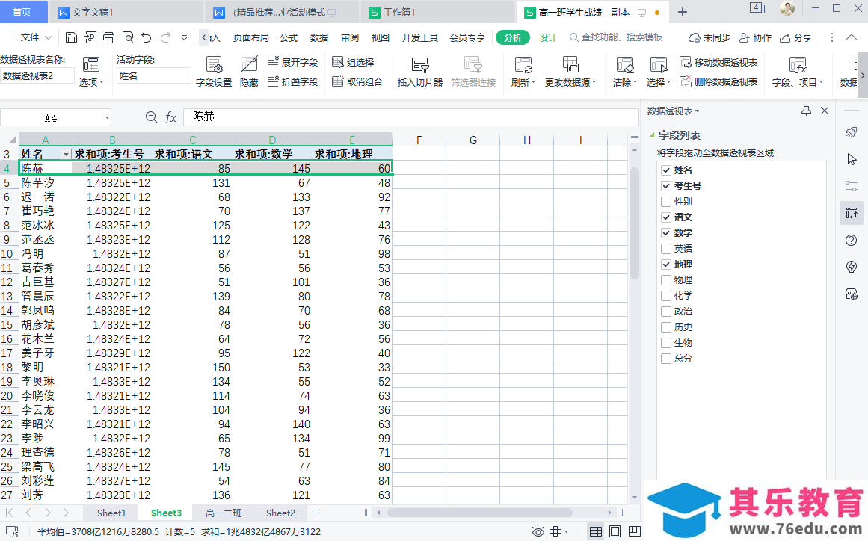Click Group Selection (组选择)
Image resolution: width=868 pixels, height=541 pixels.
[353, 62]
